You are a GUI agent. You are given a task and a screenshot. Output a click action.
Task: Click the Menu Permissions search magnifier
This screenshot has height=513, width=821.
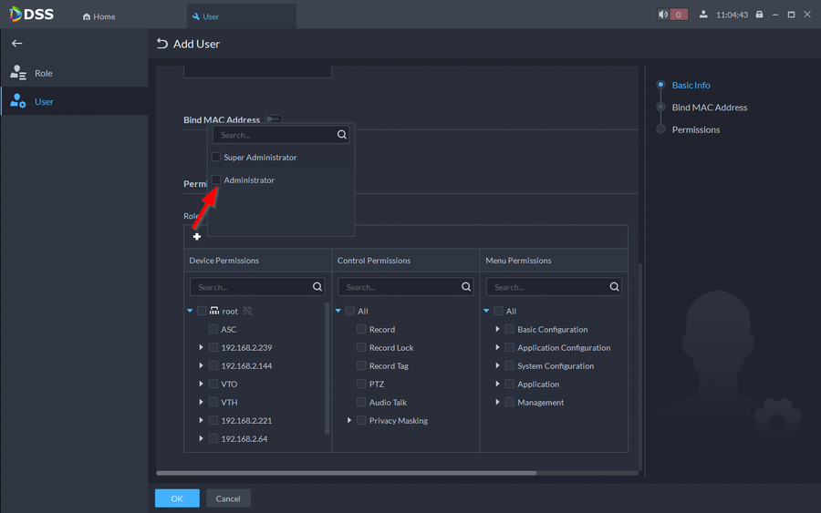(x=614, y=287)
